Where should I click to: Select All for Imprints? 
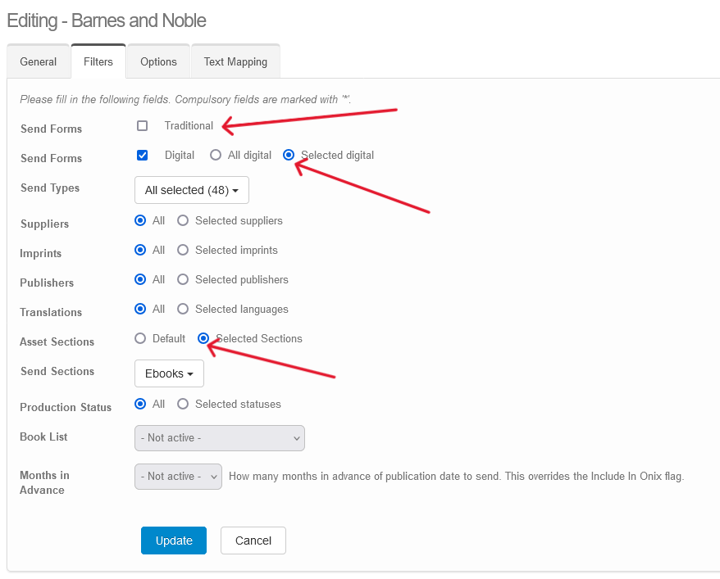click(x=140, y=250)
